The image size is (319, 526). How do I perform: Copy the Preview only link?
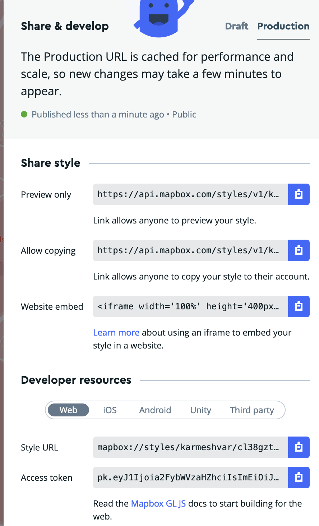click(x=299, y=194)
